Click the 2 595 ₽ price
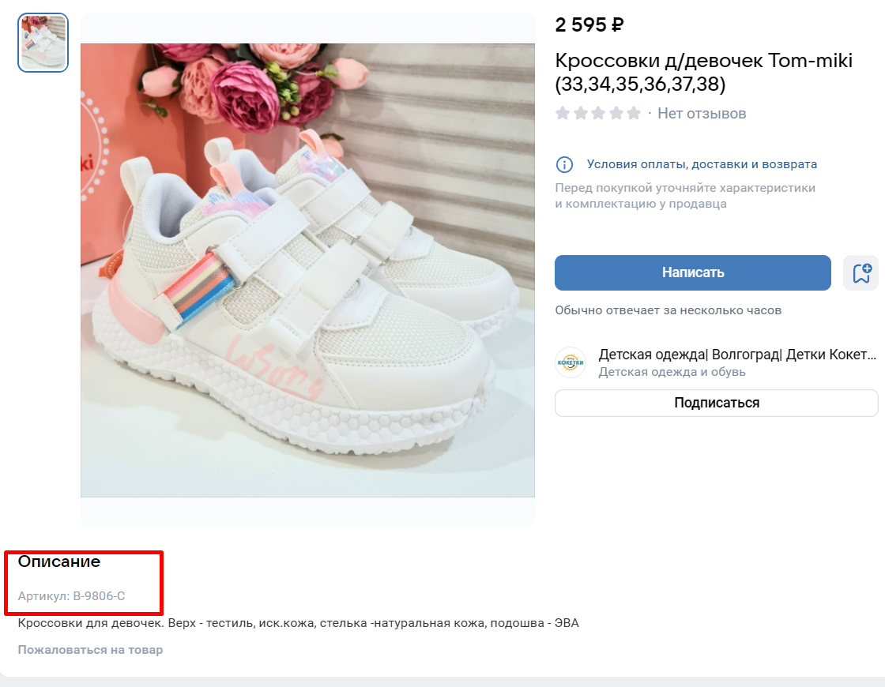This screenshot has height=687, width=885. tap(589, 24)
